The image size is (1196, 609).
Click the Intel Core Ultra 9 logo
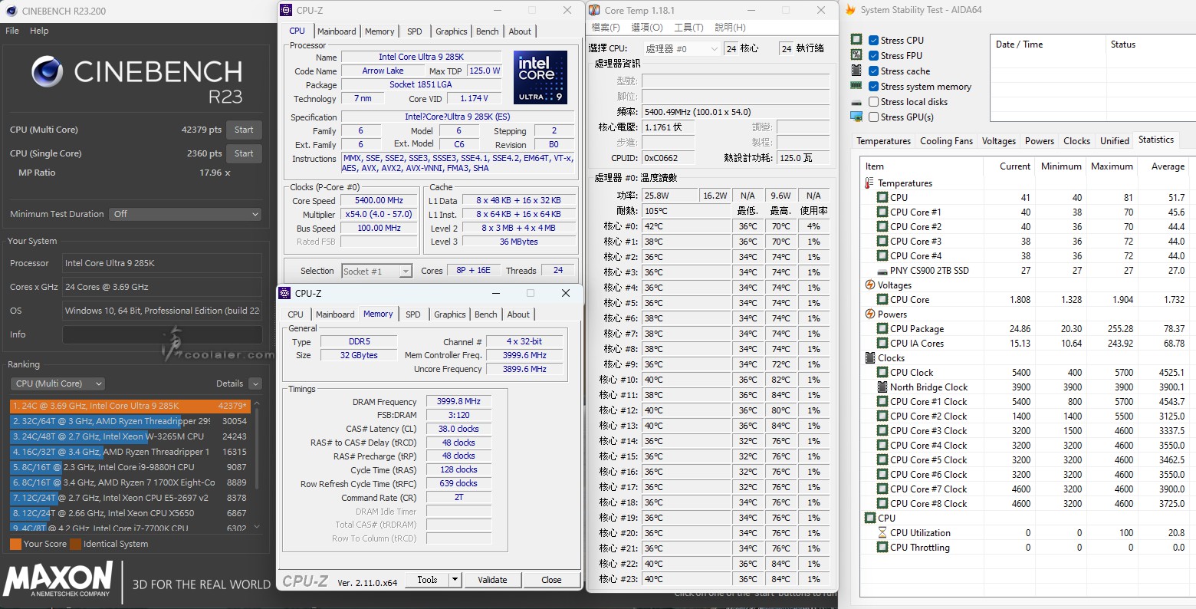540,77
